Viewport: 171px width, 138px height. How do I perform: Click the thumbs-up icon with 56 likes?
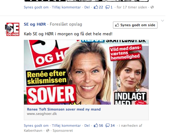tap(96, 126)
